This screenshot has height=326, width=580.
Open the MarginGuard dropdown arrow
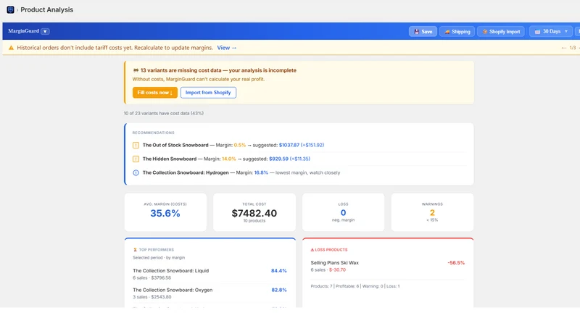45,31
